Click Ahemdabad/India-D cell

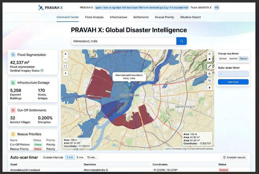pos(96,170)
